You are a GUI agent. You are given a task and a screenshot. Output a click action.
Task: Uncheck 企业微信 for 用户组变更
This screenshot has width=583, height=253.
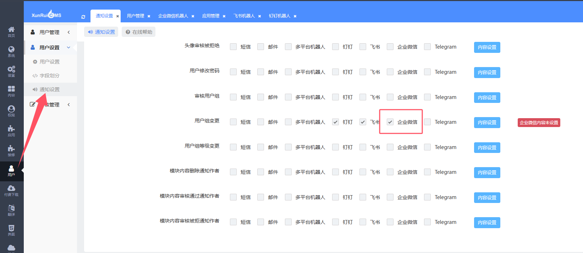point(390,122)
